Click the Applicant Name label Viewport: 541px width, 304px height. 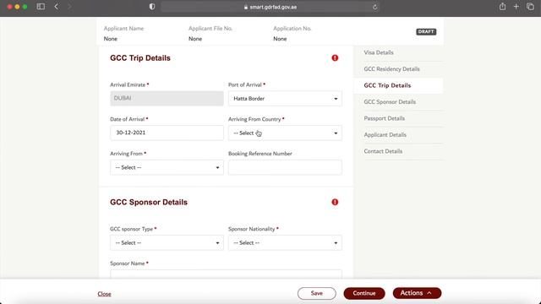pyautogui.click(x=123, y=29)
